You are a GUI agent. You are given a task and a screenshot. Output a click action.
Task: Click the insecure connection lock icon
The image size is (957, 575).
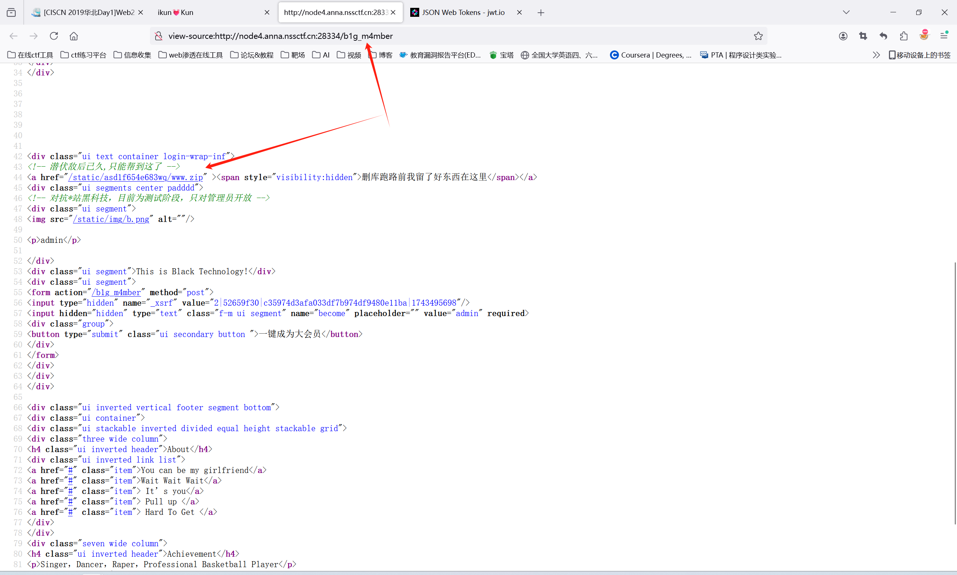tap(159, 36)
